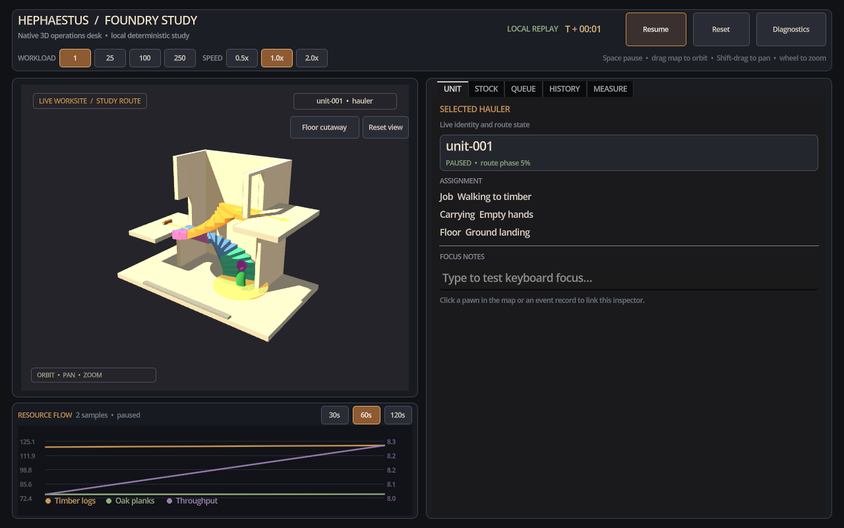Select 0.5x speed
This screenshot has height=528, width=844.
[x=242, y=58]
